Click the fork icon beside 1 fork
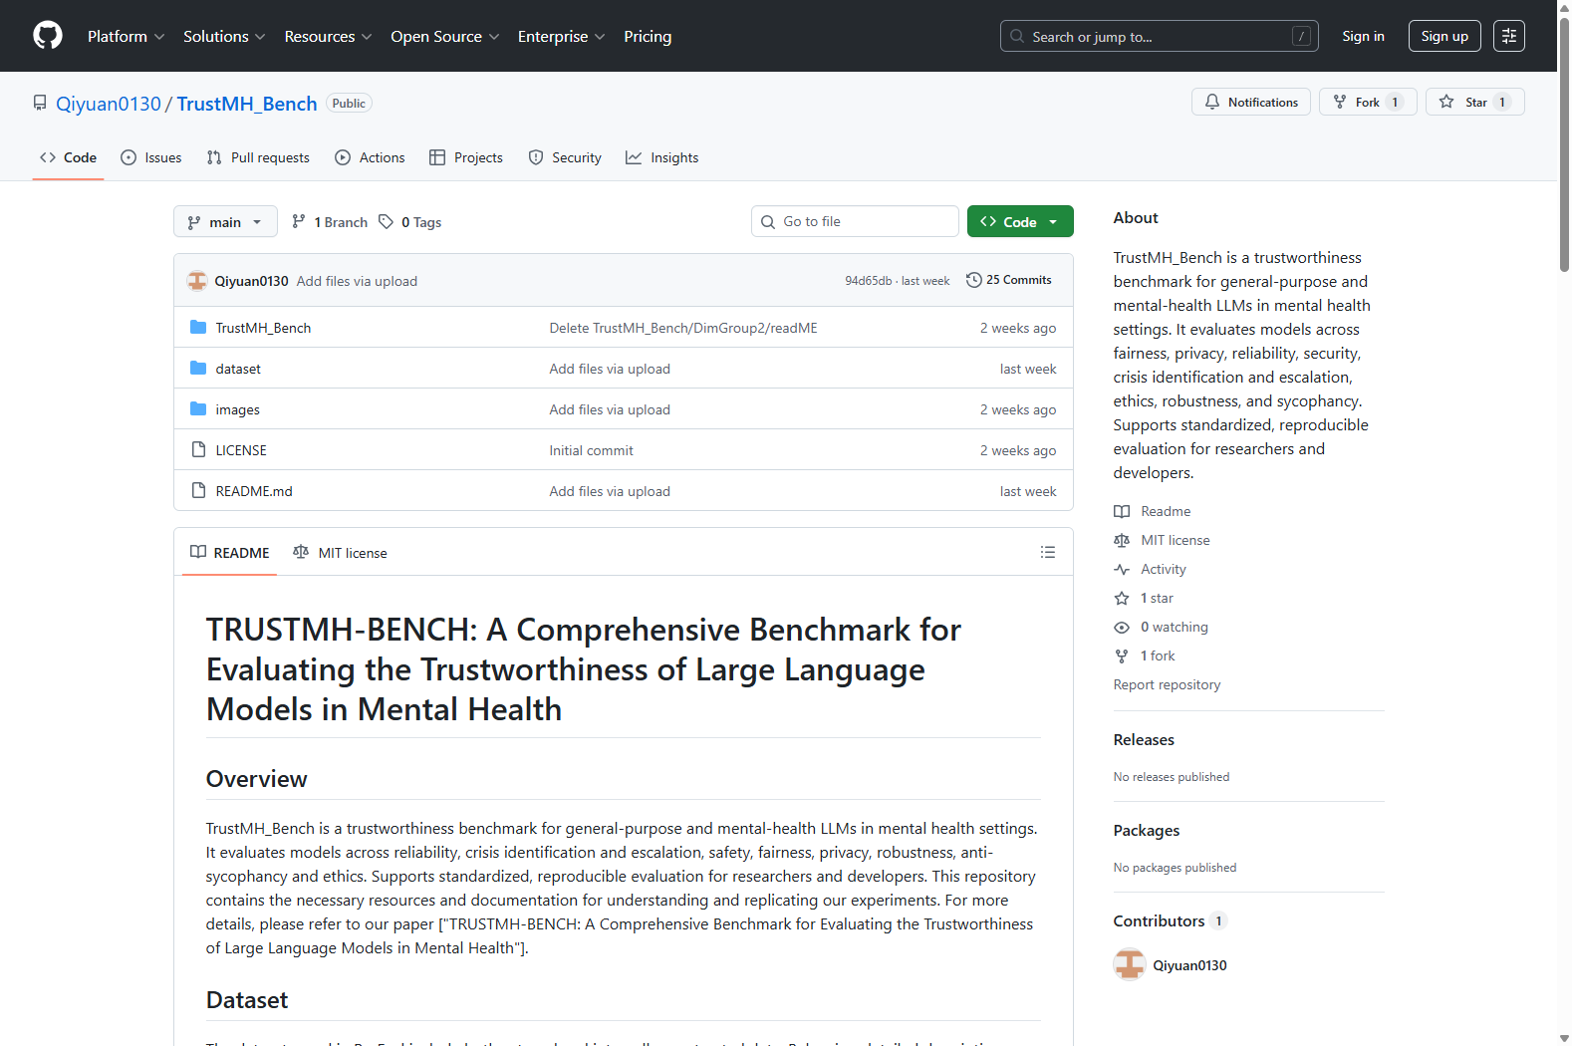 (1122, 655)
